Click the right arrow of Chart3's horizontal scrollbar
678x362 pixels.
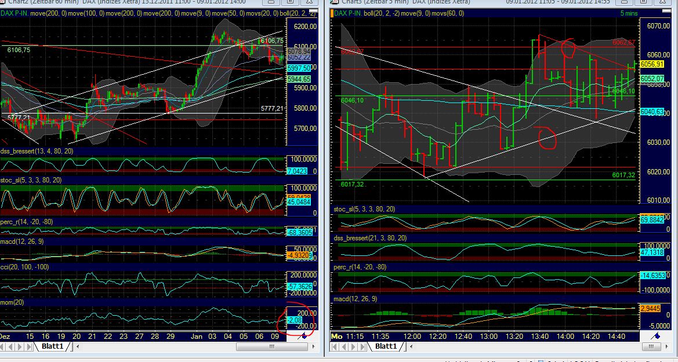(x=666, y=347)
